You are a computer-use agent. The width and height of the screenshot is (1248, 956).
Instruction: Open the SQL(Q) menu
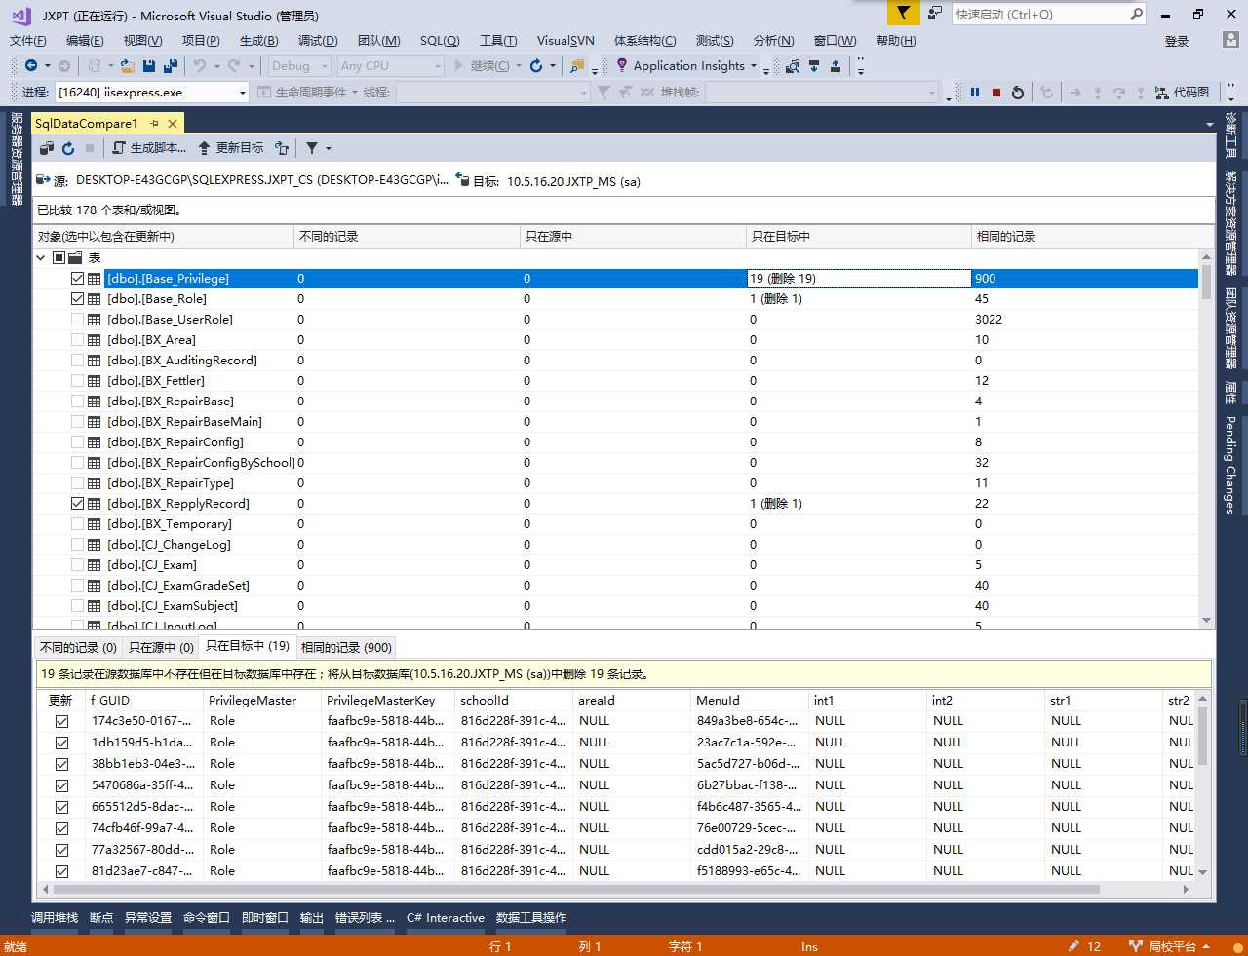[x=440, y=40]
